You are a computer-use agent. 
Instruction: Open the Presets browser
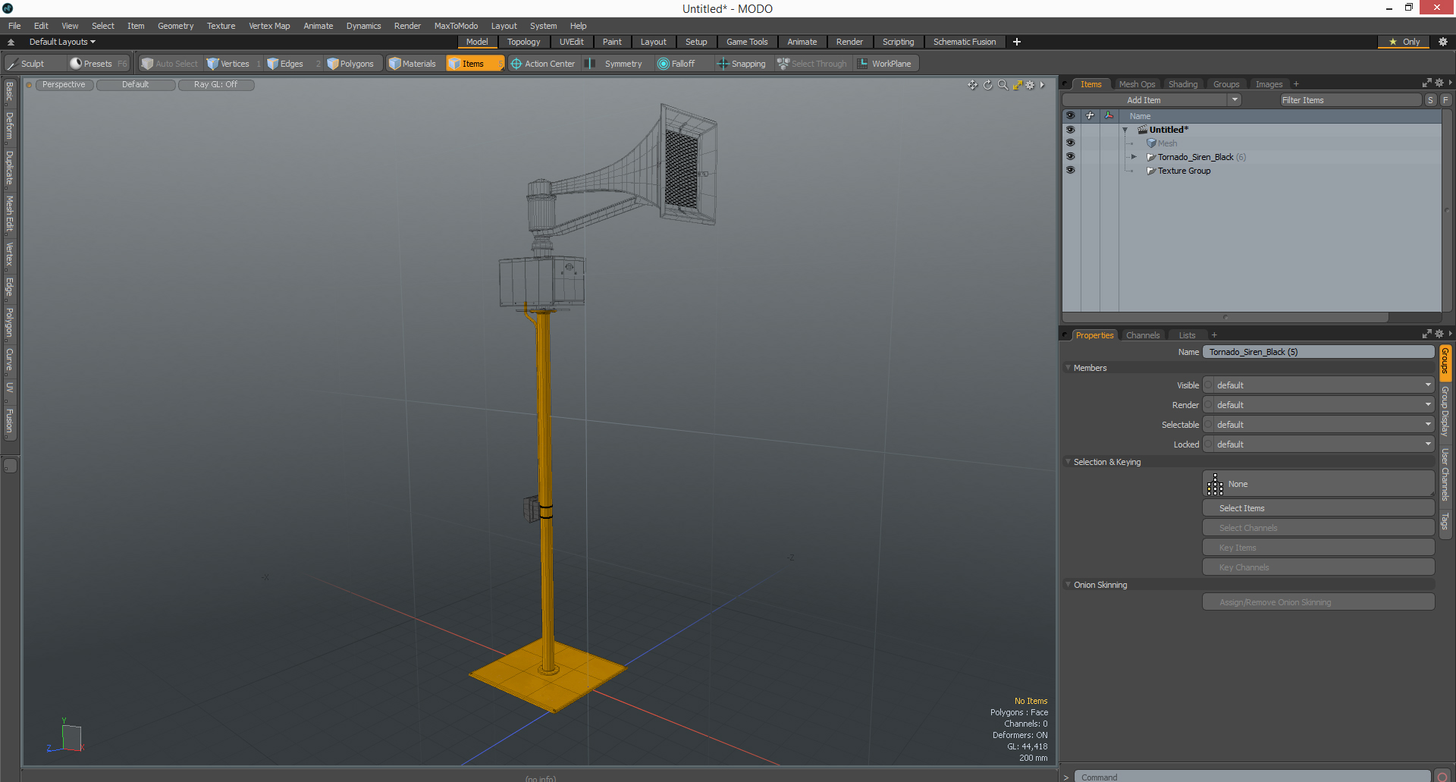(98, 64)
